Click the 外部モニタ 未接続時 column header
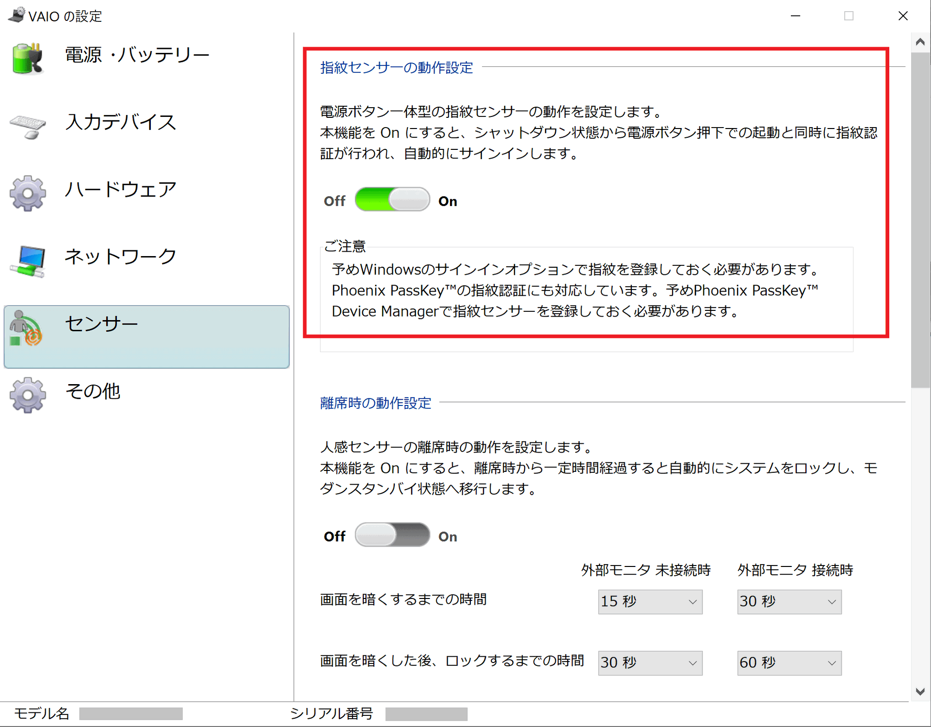The height and width of the screenshot is (727, 931). [646, 570]
